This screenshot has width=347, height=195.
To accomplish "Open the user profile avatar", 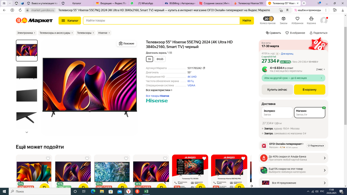I will [x=324, y=20].
